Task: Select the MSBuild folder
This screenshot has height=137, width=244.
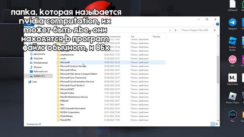Action: (111, 101)
